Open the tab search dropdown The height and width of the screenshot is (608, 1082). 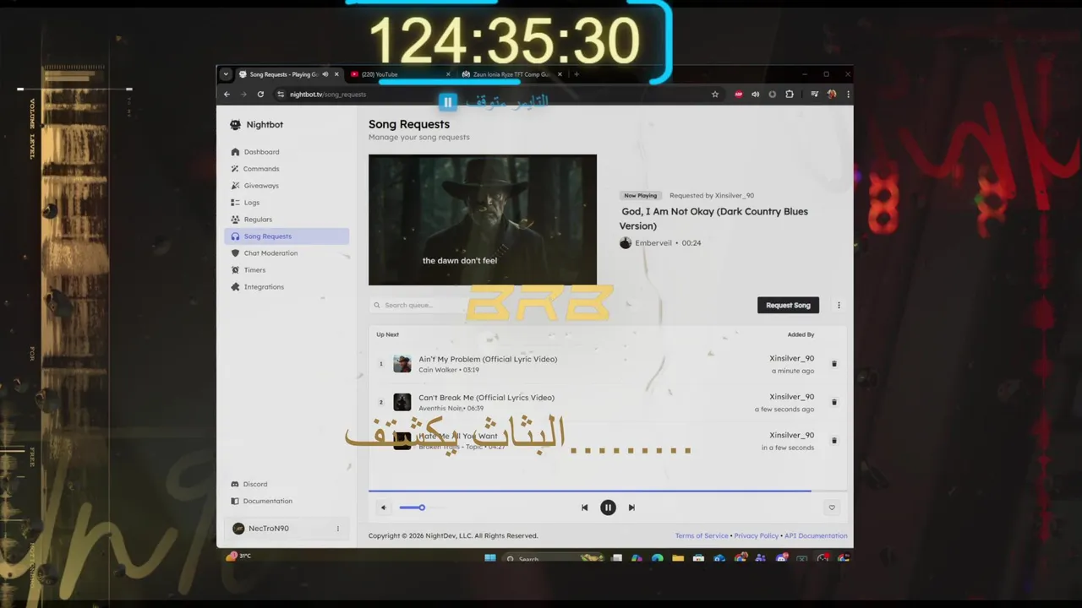pyautogui.click(x=226, y=74)
